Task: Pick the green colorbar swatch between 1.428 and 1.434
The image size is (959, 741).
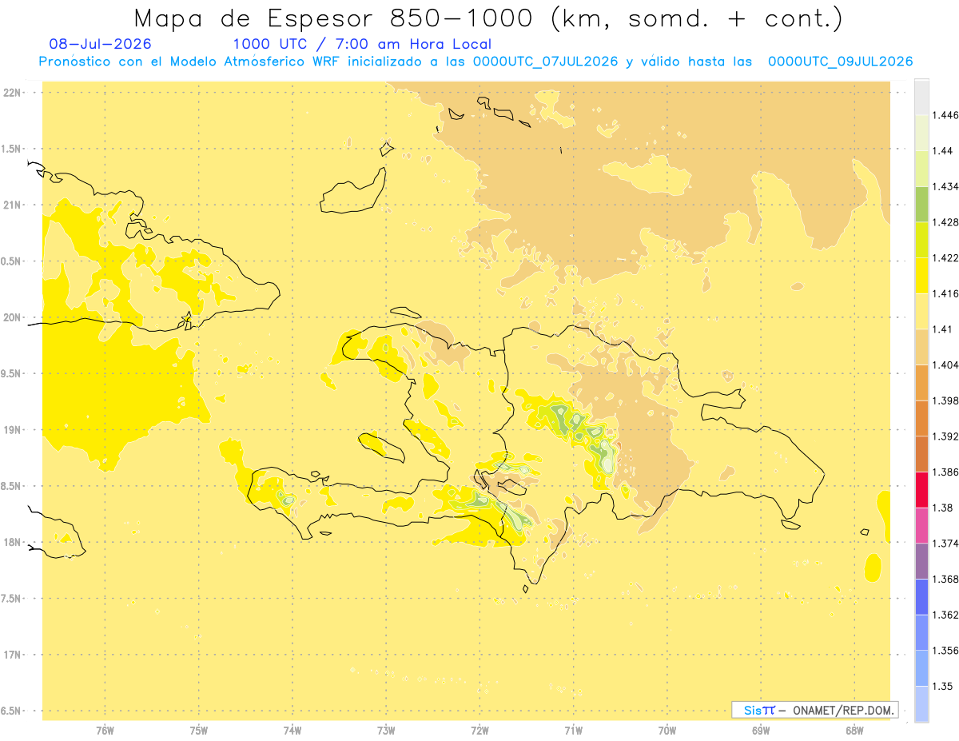Action: click(x=921, y=204)
